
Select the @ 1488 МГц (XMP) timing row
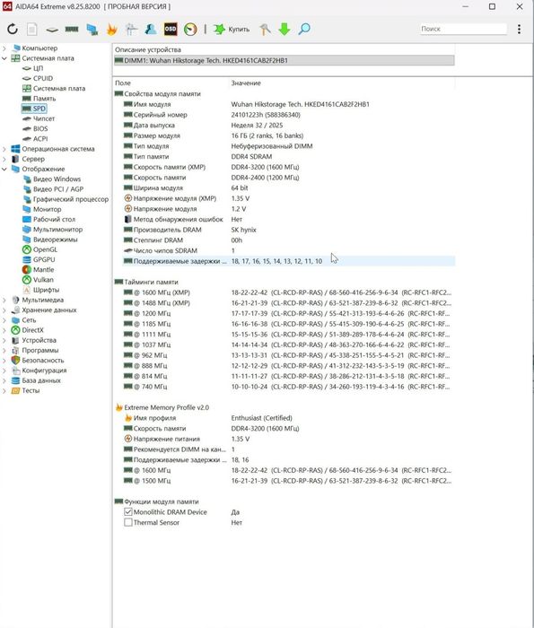coord(288,303)
